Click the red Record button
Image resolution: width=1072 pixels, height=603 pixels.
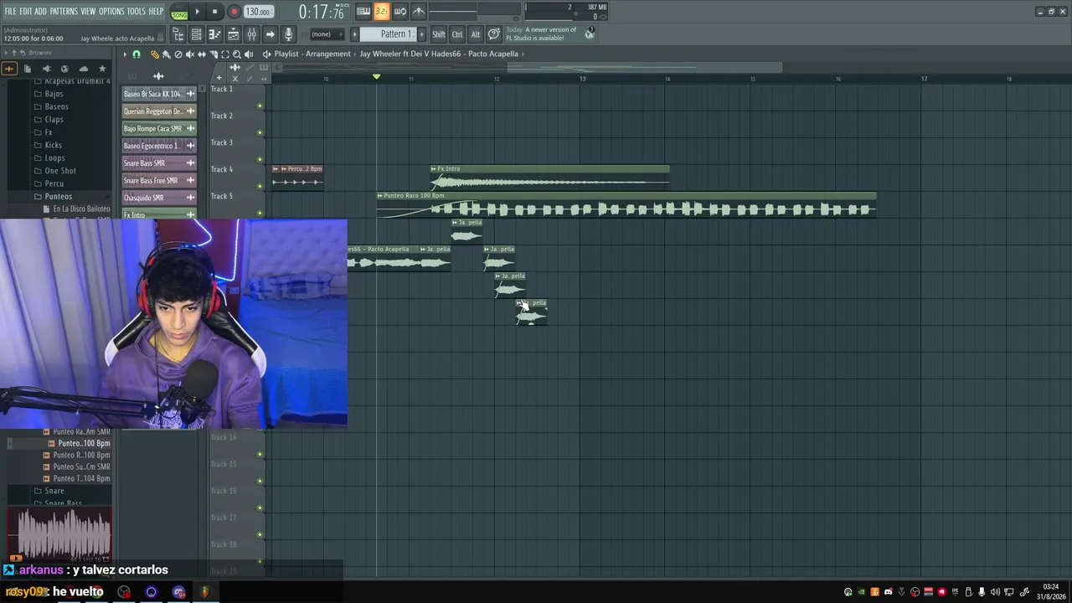tap(234, 12)
